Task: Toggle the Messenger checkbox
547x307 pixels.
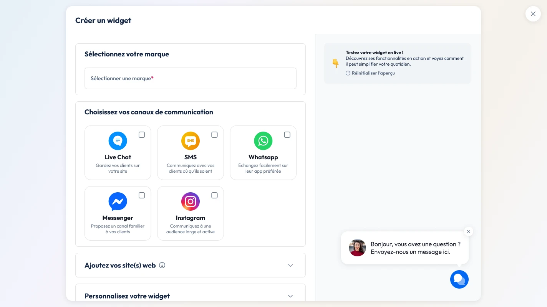Action: pyautogui.click(x=141, y=195)
